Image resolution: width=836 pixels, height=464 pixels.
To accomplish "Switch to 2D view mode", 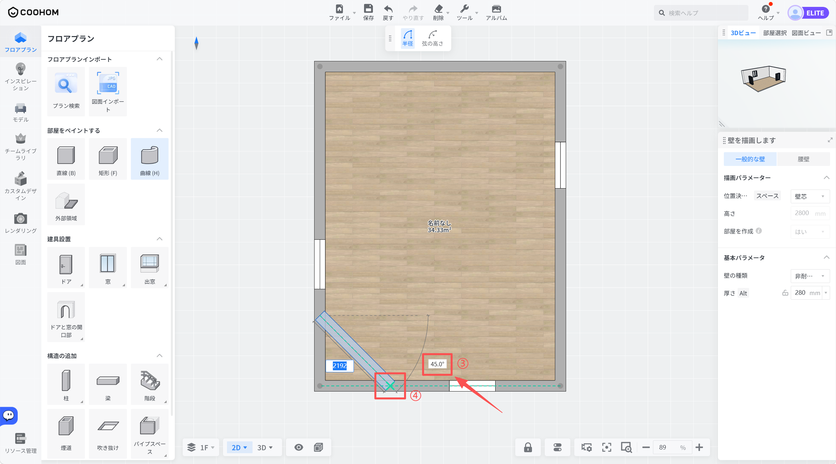I will point(239,447).
